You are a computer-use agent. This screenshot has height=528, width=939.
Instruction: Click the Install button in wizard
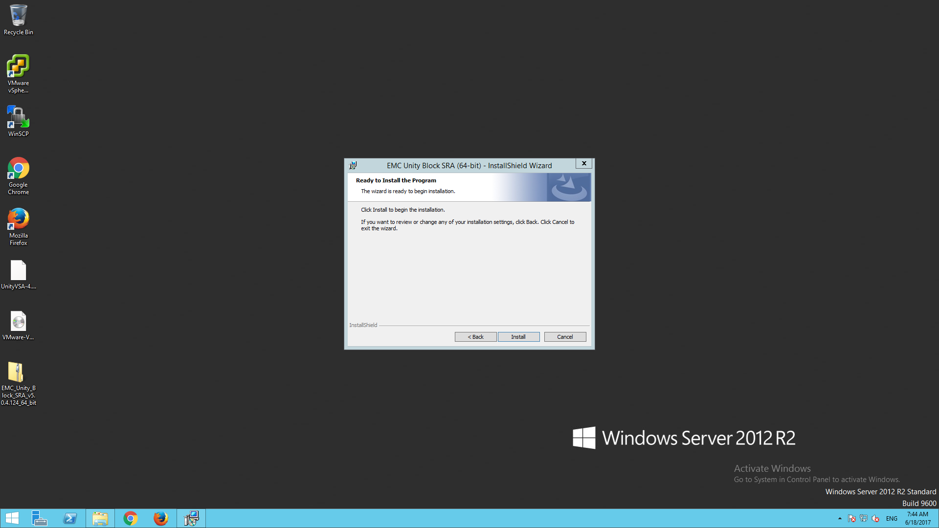point(518,337)
